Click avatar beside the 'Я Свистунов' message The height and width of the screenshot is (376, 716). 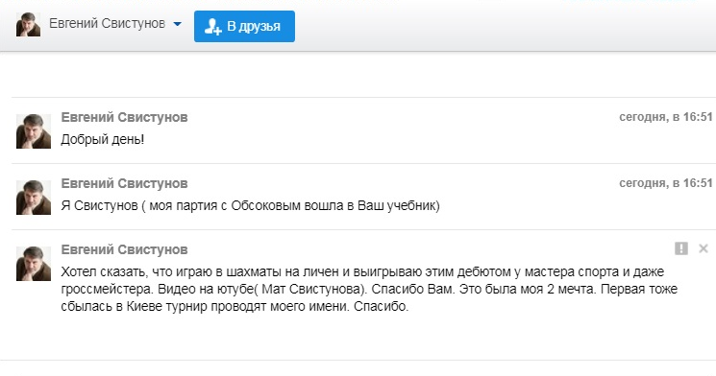point(34,198)
